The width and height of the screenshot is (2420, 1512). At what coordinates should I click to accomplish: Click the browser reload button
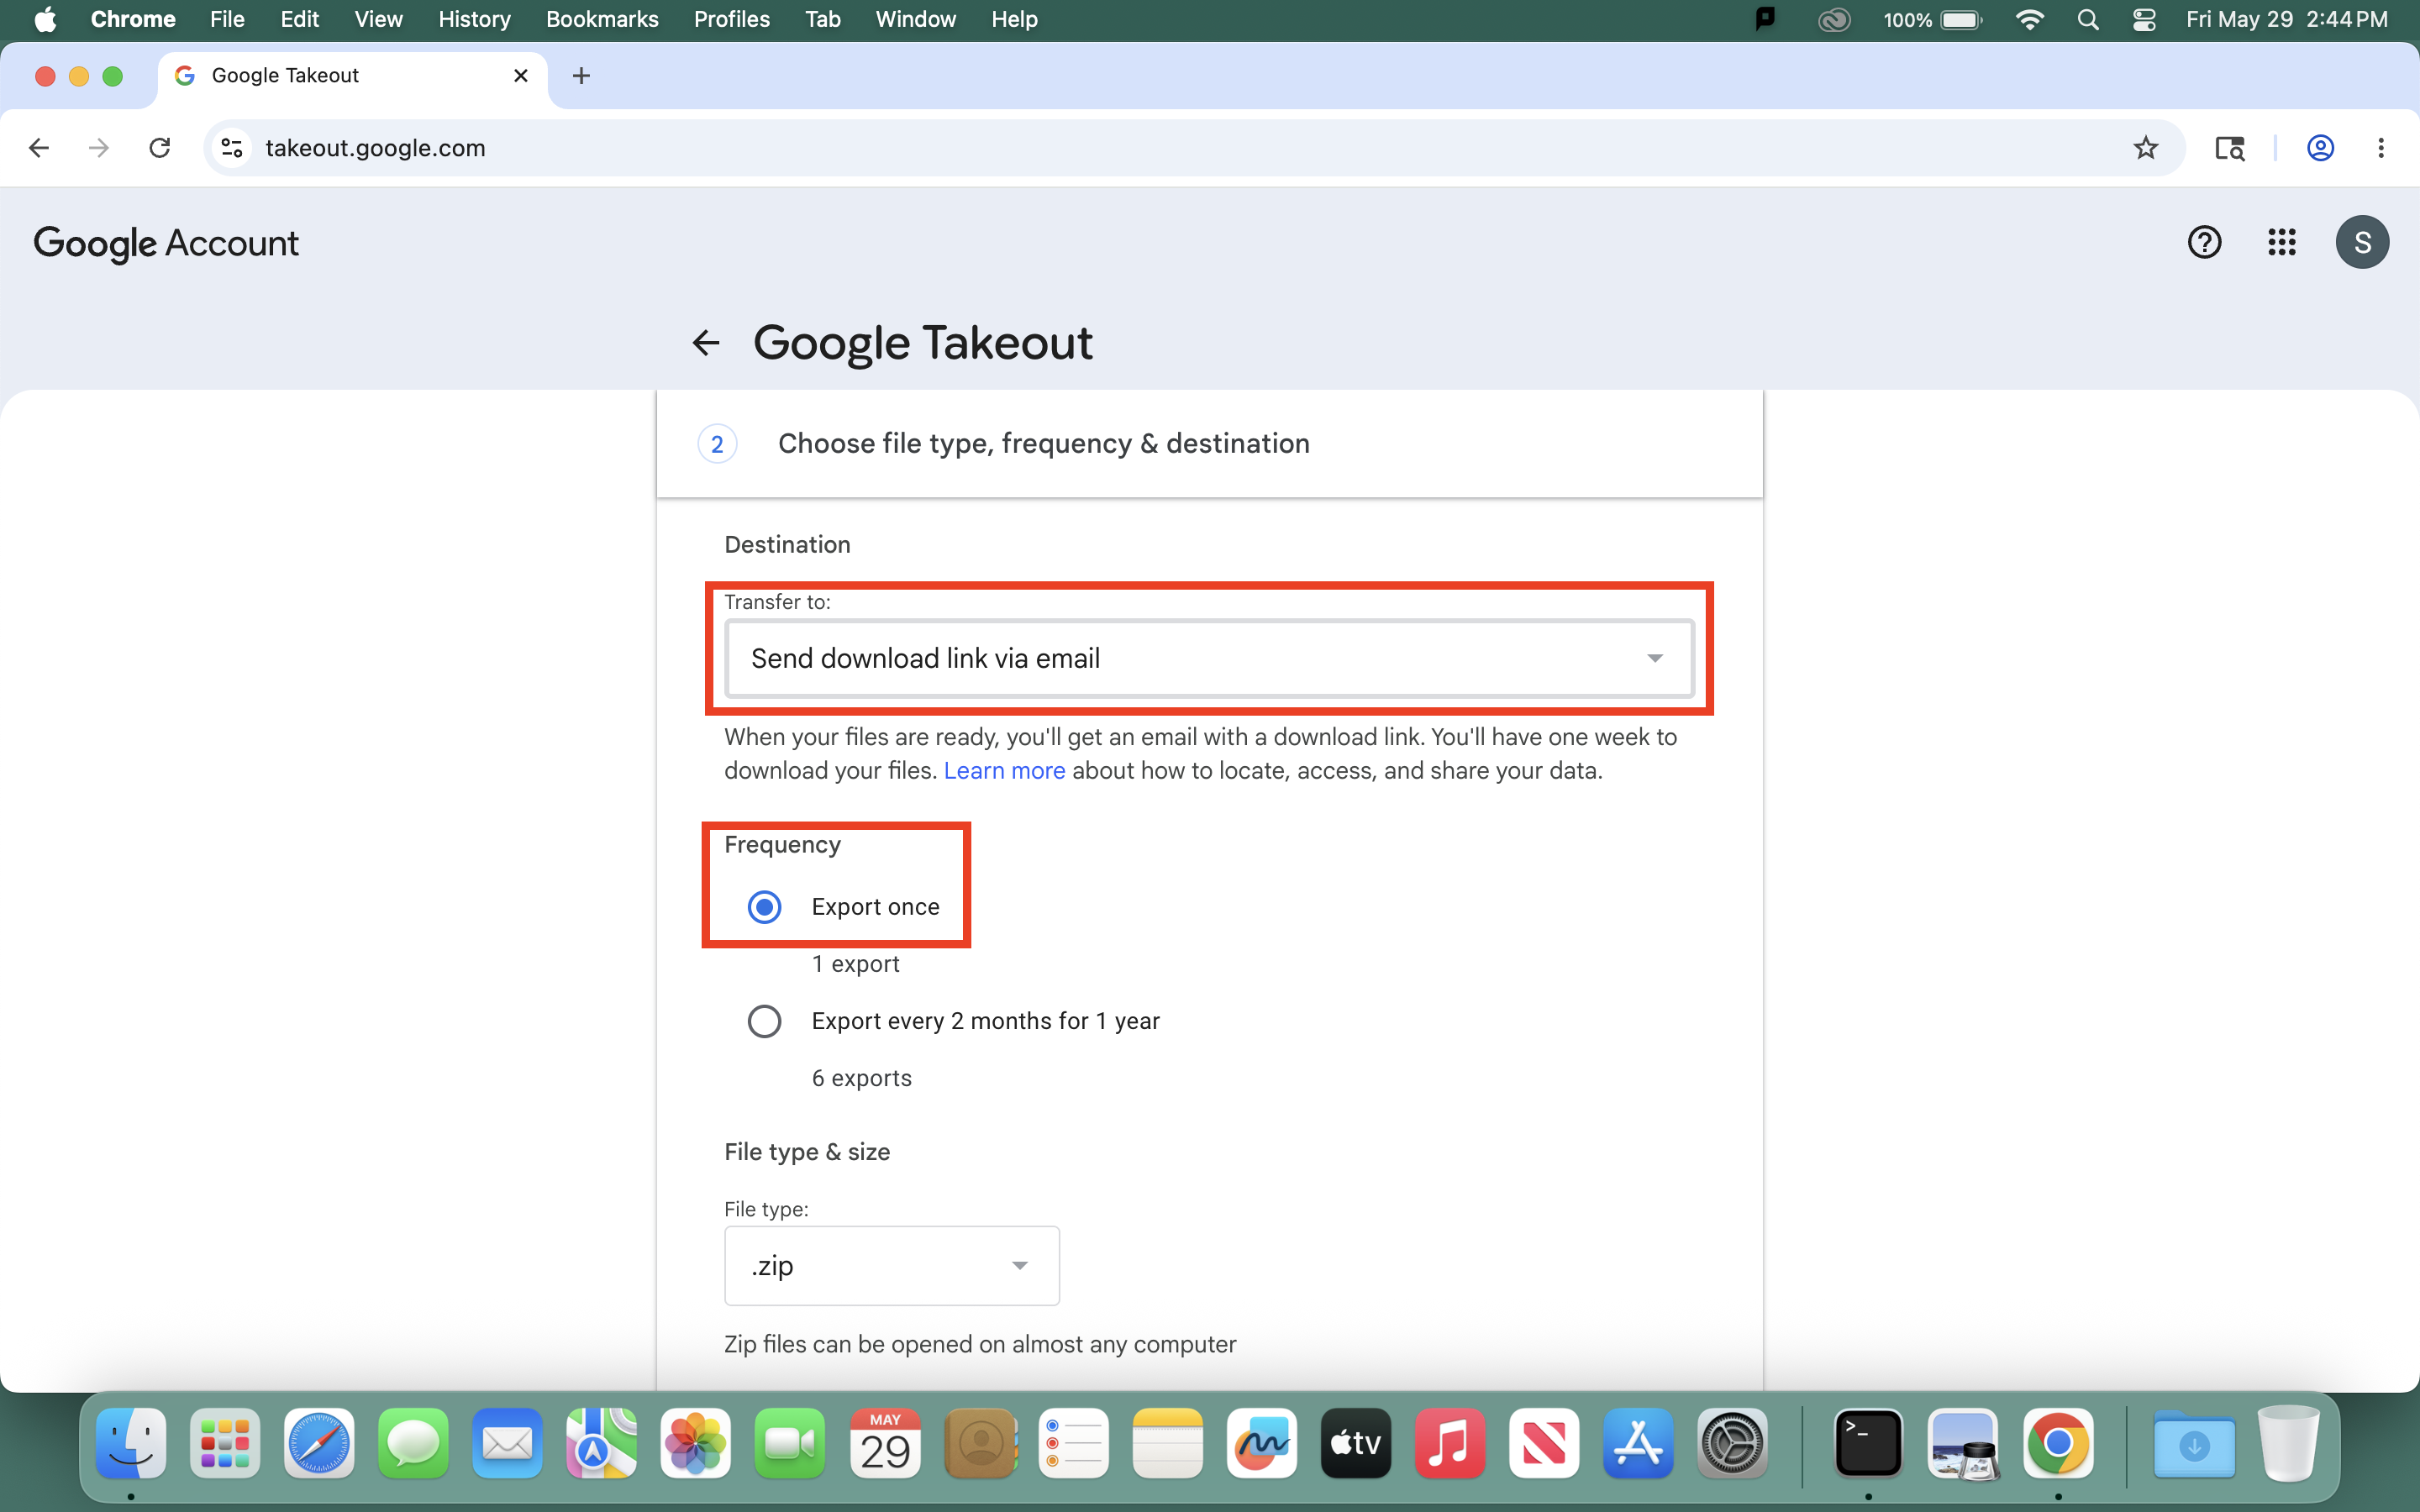(160, 148)
